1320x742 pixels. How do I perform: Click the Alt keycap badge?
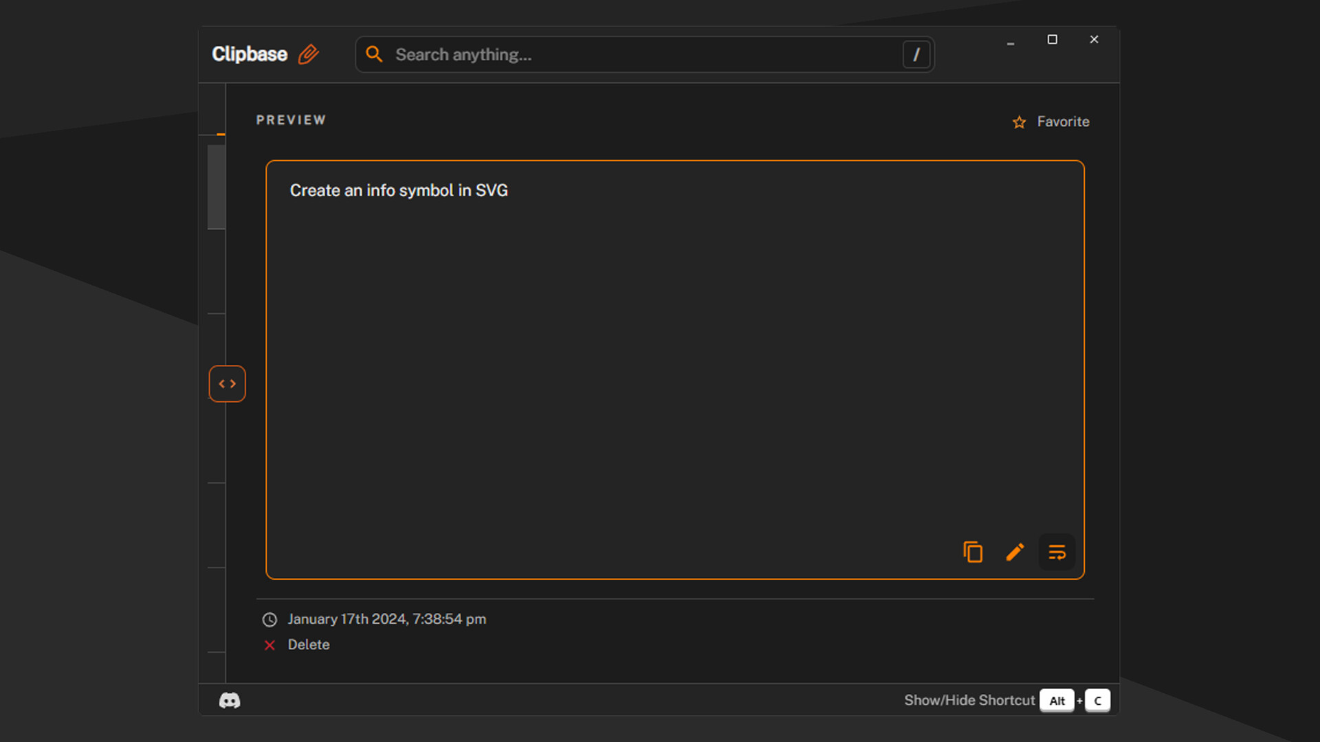[1057, 700]
